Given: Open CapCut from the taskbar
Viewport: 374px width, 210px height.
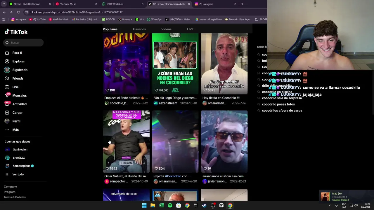Looking at the screenshot, I should pos(221,205).
